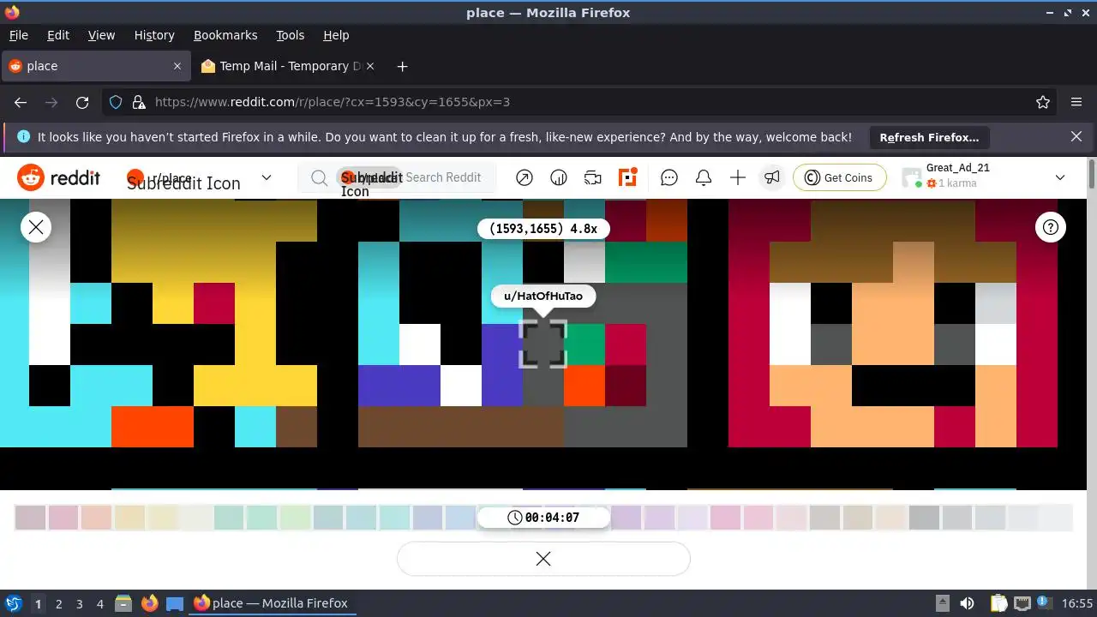This screenshot has height=617, width=1097.
Task: Open Reddit Popular via the arrow-circle icon
Action: coord(525,177)
